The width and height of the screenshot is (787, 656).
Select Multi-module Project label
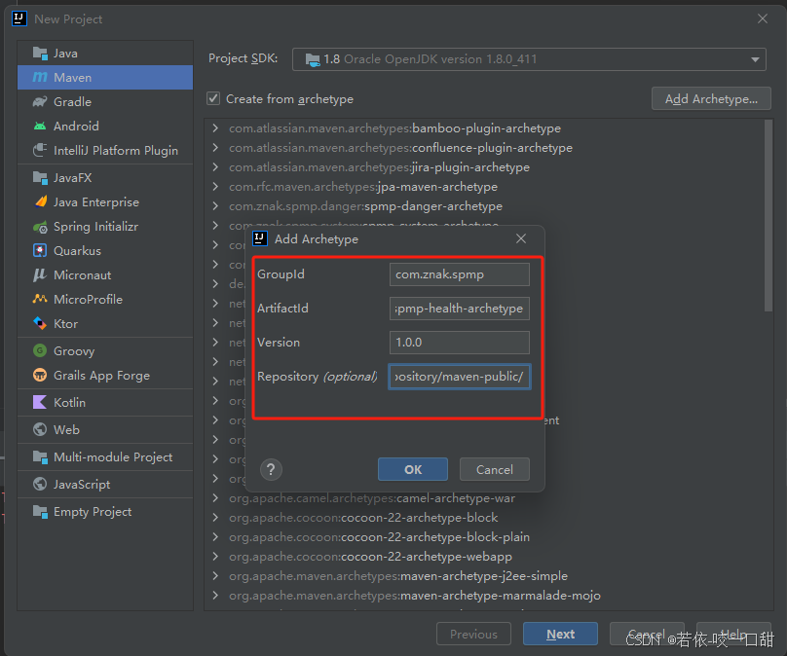pyautogui.click(x=113, y=456)
